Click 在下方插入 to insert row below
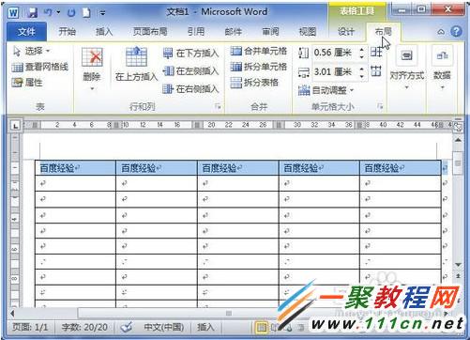This screenshot has height=340, width=470. click(x=190, y=54)
